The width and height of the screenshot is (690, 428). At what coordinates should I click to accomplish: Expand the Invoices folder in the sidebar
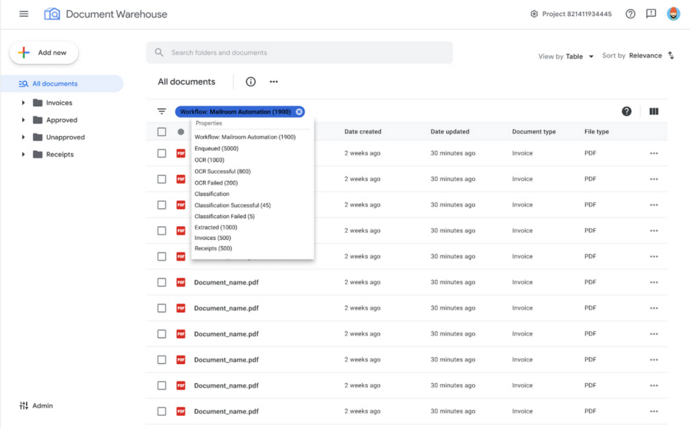(24, 104)
